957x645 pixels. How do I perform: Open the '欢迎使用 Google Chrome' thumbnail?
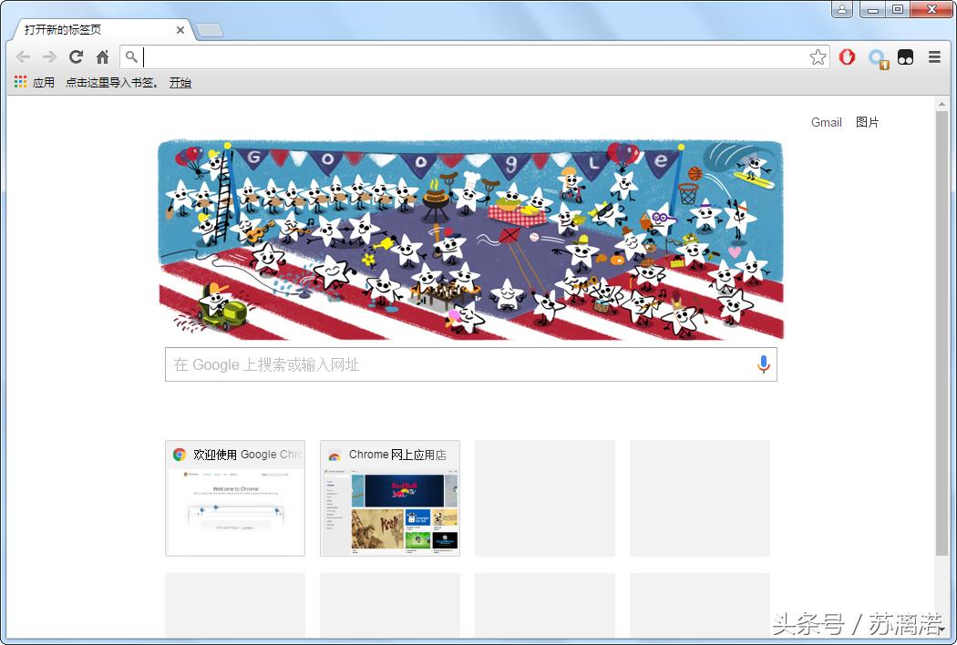[235, 498]
